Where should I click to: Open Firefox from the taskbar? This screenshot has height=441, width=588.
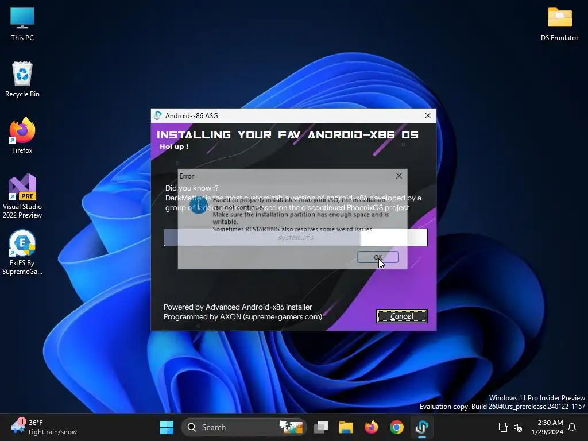(x=372, y=427)
